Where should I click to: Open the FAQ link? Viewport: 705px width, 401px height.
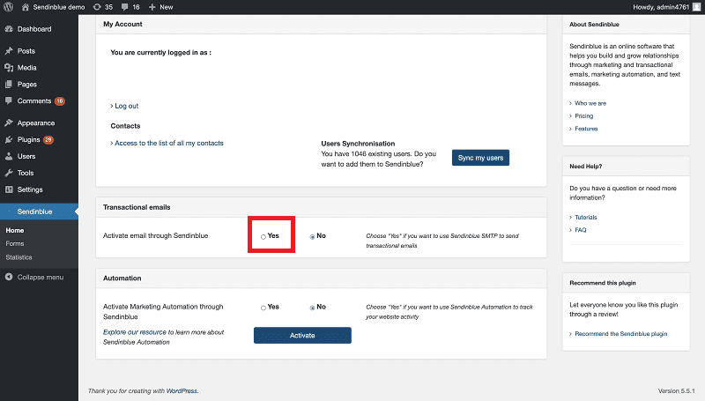tap(580, 230)
